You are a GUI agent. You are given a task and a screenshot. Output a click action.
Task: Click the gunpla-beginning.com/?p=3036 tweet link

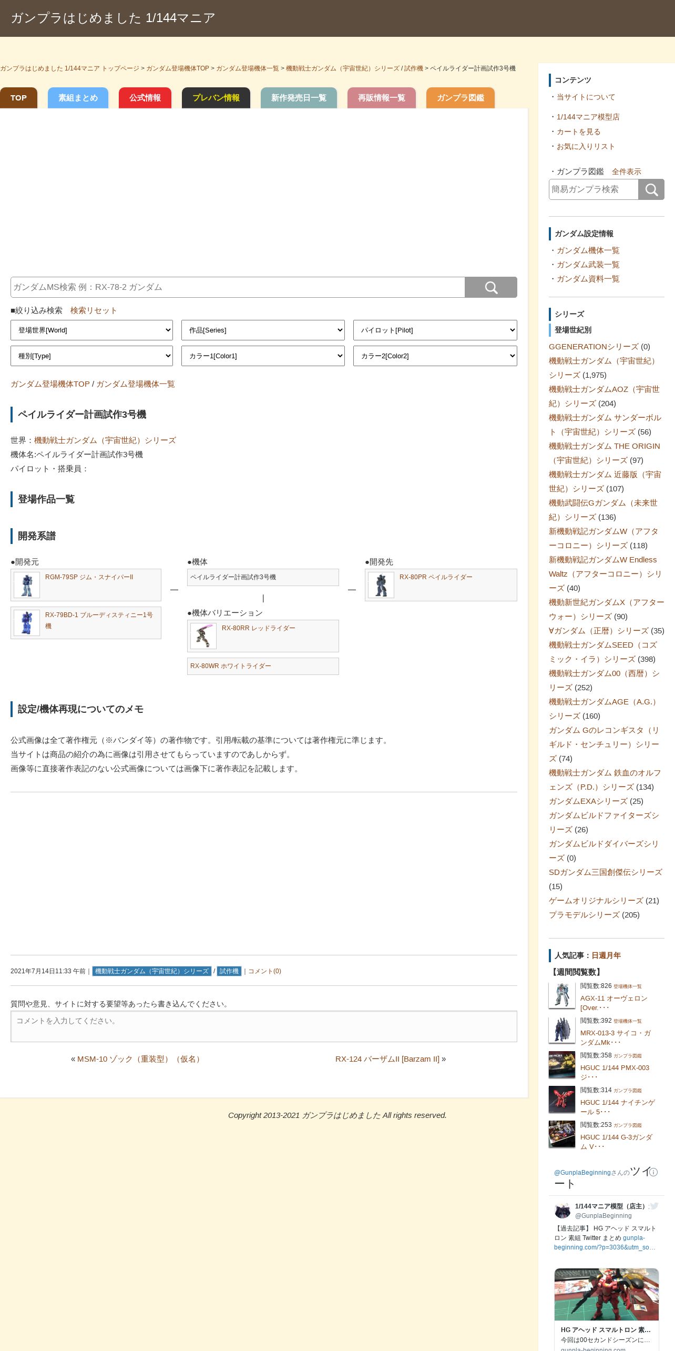(605, 1243)
